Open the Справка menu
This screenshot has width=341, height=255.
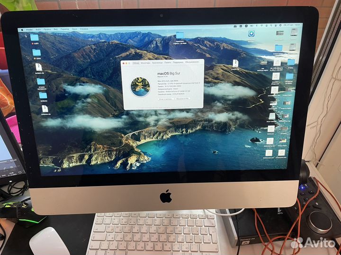click(84, 29)
